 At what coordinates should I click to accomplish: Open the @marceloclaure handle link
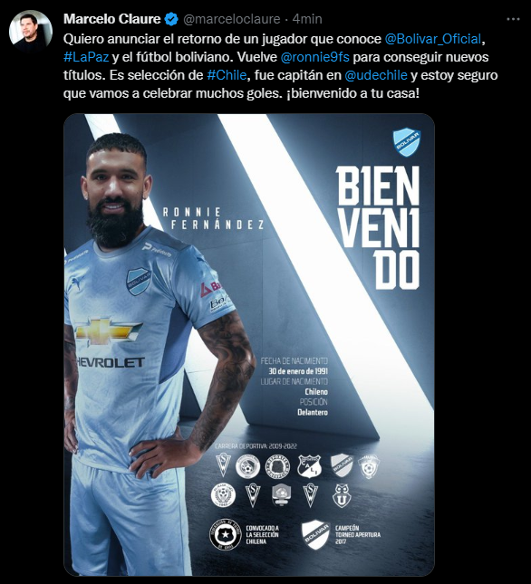[231, 19]
